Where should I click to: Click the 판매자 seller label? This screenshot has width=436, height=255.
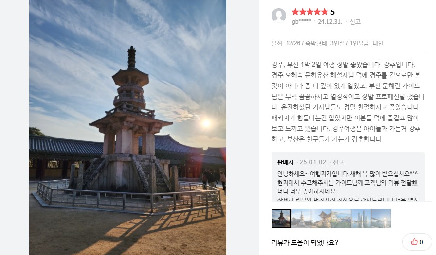click(x=285, y=162)
